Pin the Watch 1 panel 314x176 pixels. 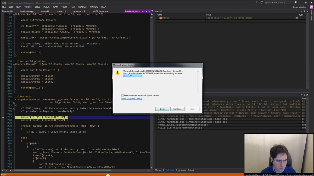click(x=304, y=11)
